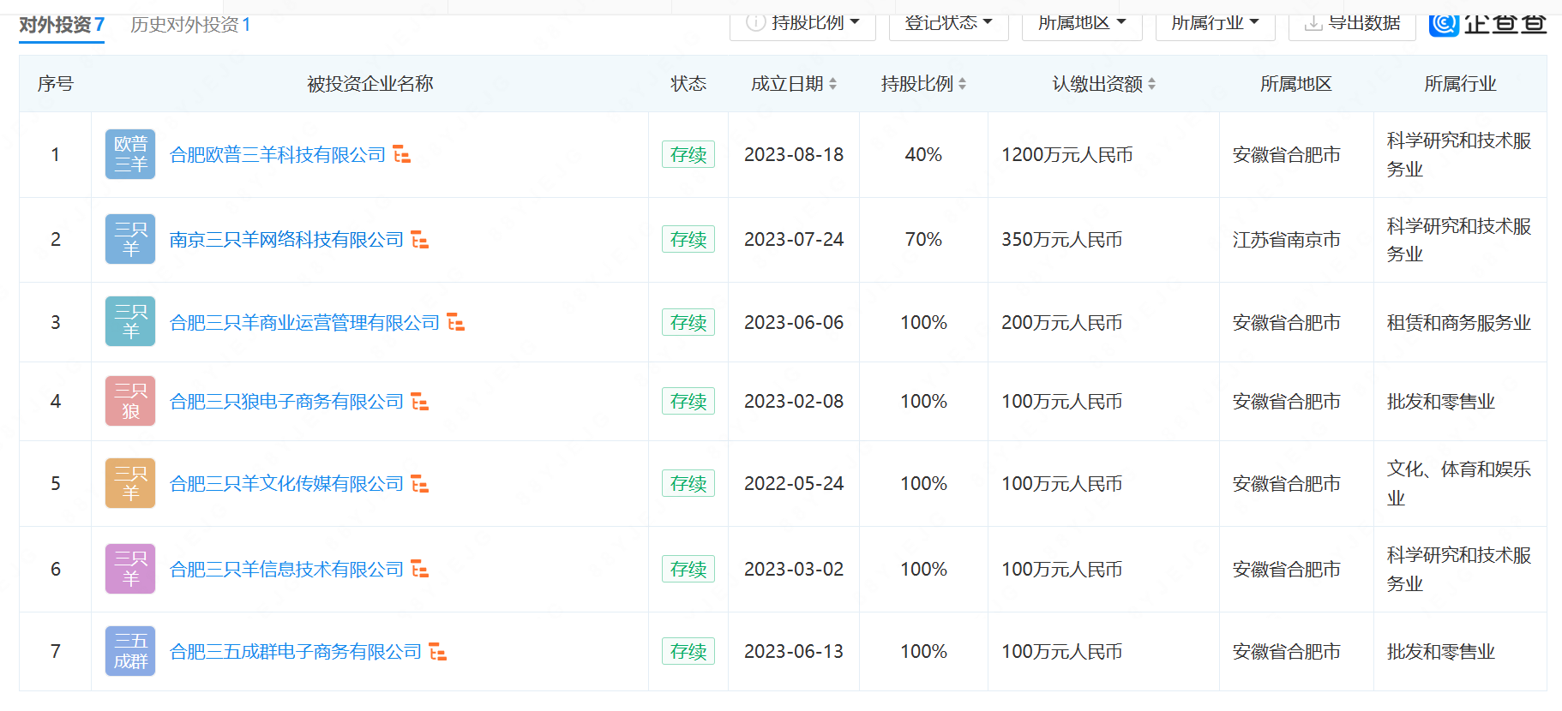Open the 持股比例 filter dropdown
The width and height of the screenshot is (1562, 711).
(803, 24)
